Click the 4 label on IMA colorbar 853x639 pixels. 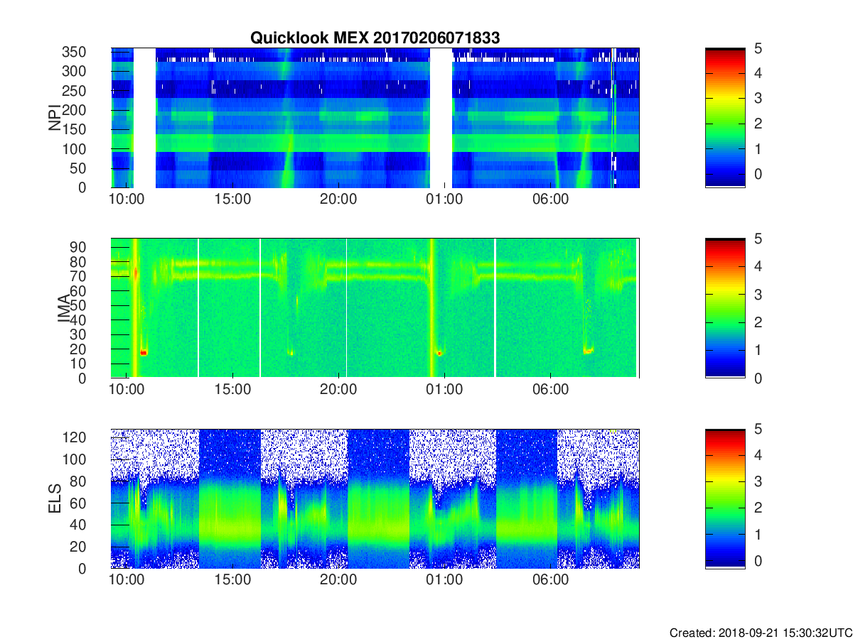[x=758, y=266]
